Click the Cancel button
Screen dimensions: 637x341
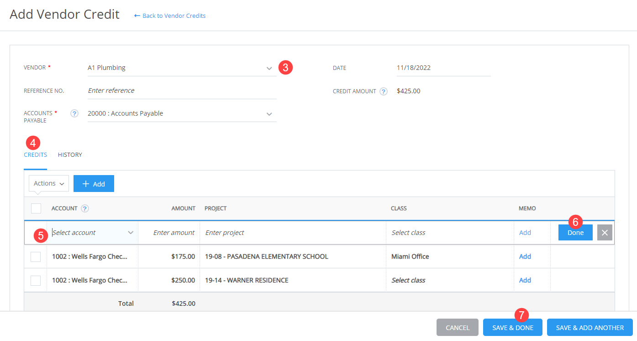coord(458,327)
